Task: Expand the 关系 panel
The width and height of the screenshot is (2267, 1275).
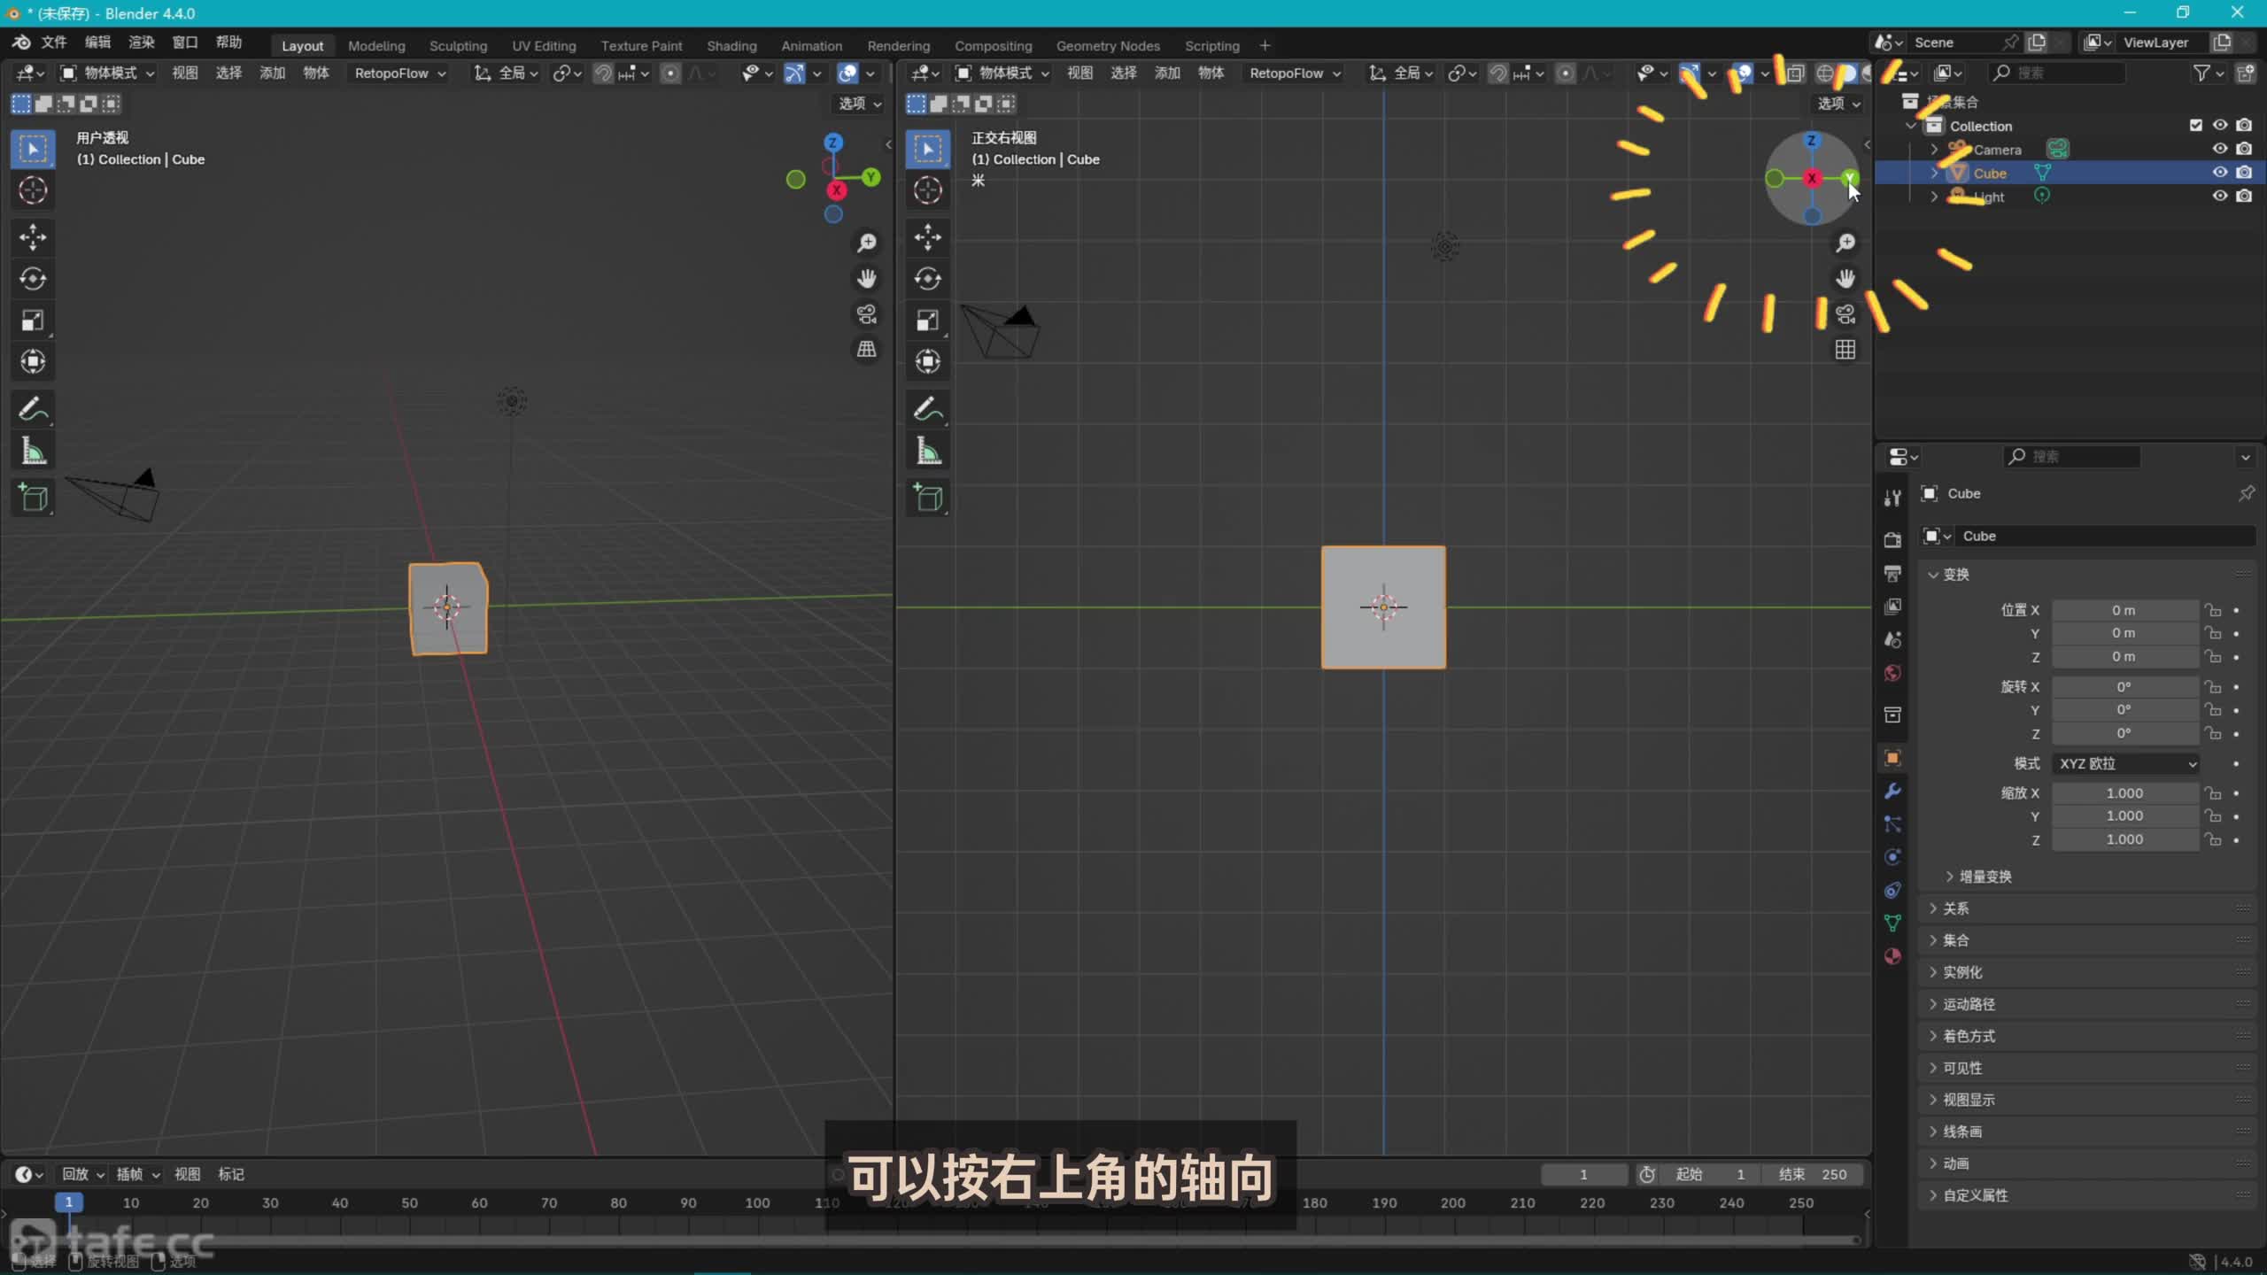Action: click(x=1955, y=908)
